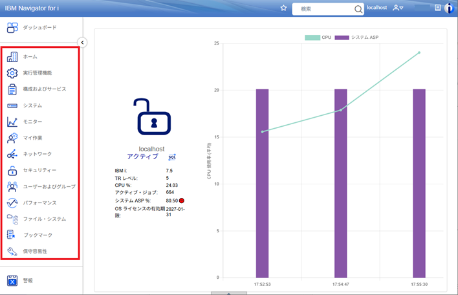Screen dimensions: 458x295
Task: Click the SQL icon beside アクティブ
Action: (x=172, y=157)
